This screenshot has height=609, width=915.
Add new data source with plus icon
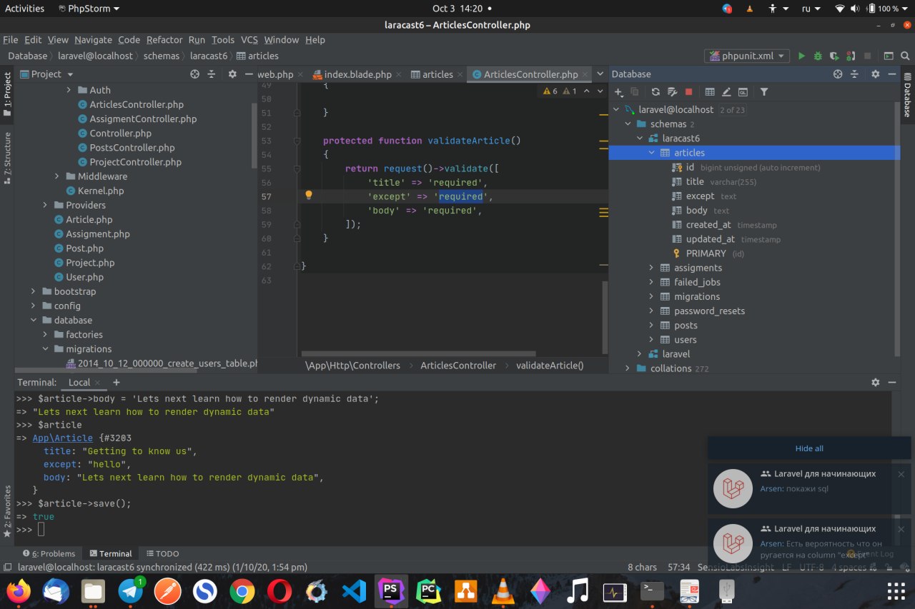point(619,92)
